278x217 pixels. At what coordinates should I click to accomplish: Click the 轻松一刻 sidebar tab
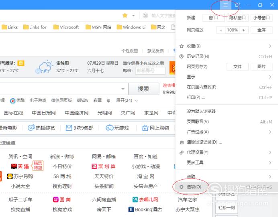(x=227, y=207)
